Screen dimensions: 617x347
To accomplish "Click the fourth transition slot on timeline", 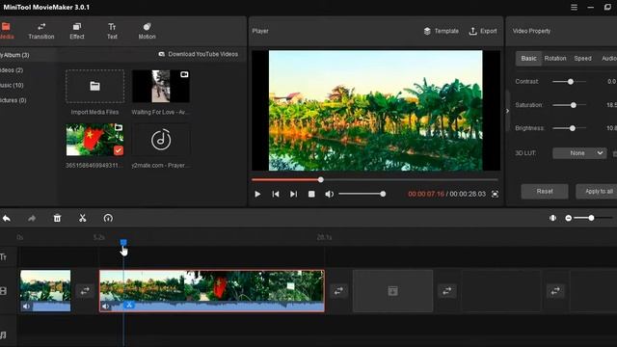I will click(555, 291).
